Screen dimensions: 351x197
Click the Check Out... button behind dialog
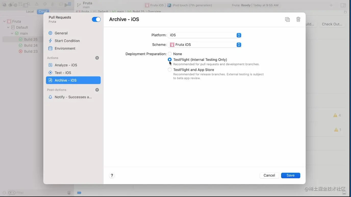[332, 24]
